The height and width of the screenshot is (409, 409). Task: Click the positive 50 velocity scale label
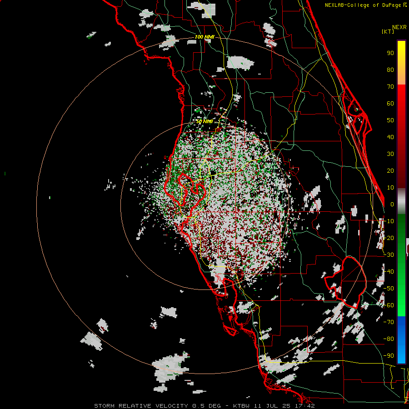[390, 120]
